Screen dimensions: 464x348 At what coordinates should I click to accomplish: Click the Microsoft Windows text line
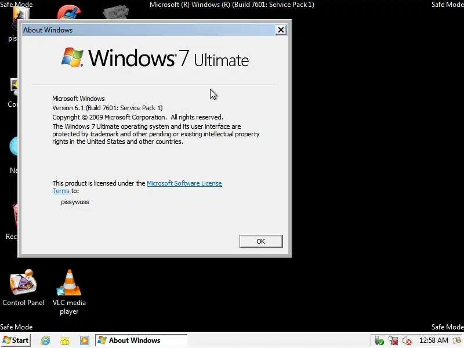point(78,99)
